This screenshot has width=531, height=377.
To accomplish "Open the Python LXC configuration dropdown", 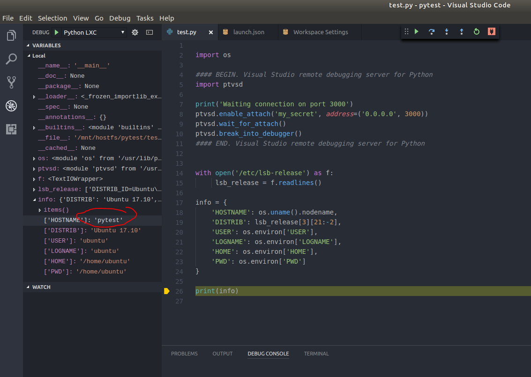I will click(95, 32).
